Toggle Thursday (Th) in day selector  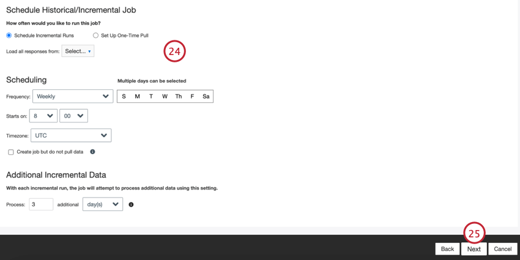point(179,97)
